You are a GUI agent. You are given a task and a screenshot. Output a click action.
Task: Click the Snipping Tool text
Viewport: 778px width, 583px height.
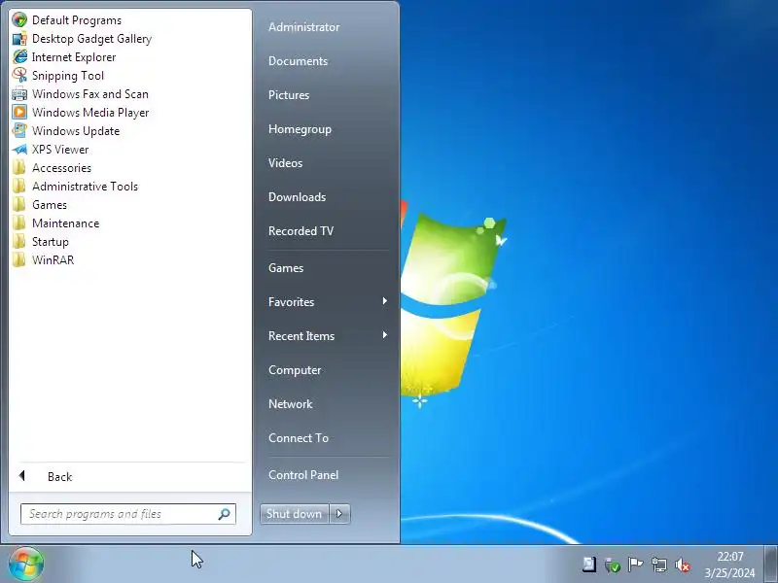pyautogui.click(x=68, y=76)
